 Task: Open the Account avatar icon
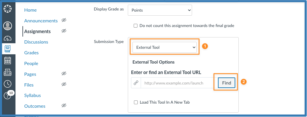click(x=8, y=26)
